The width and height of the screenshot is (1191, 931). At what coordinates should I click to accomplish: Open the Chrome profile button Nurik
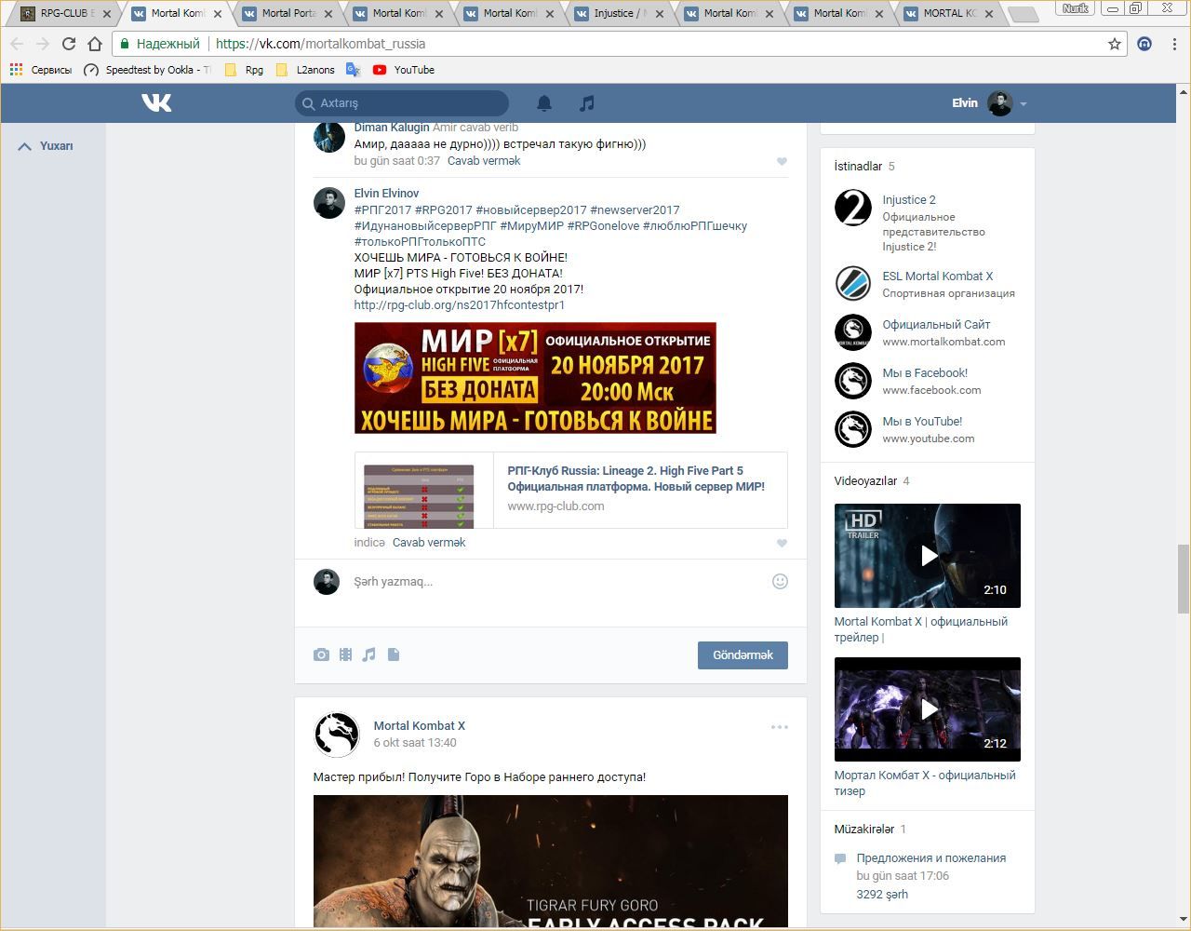tap(1076, 8)
